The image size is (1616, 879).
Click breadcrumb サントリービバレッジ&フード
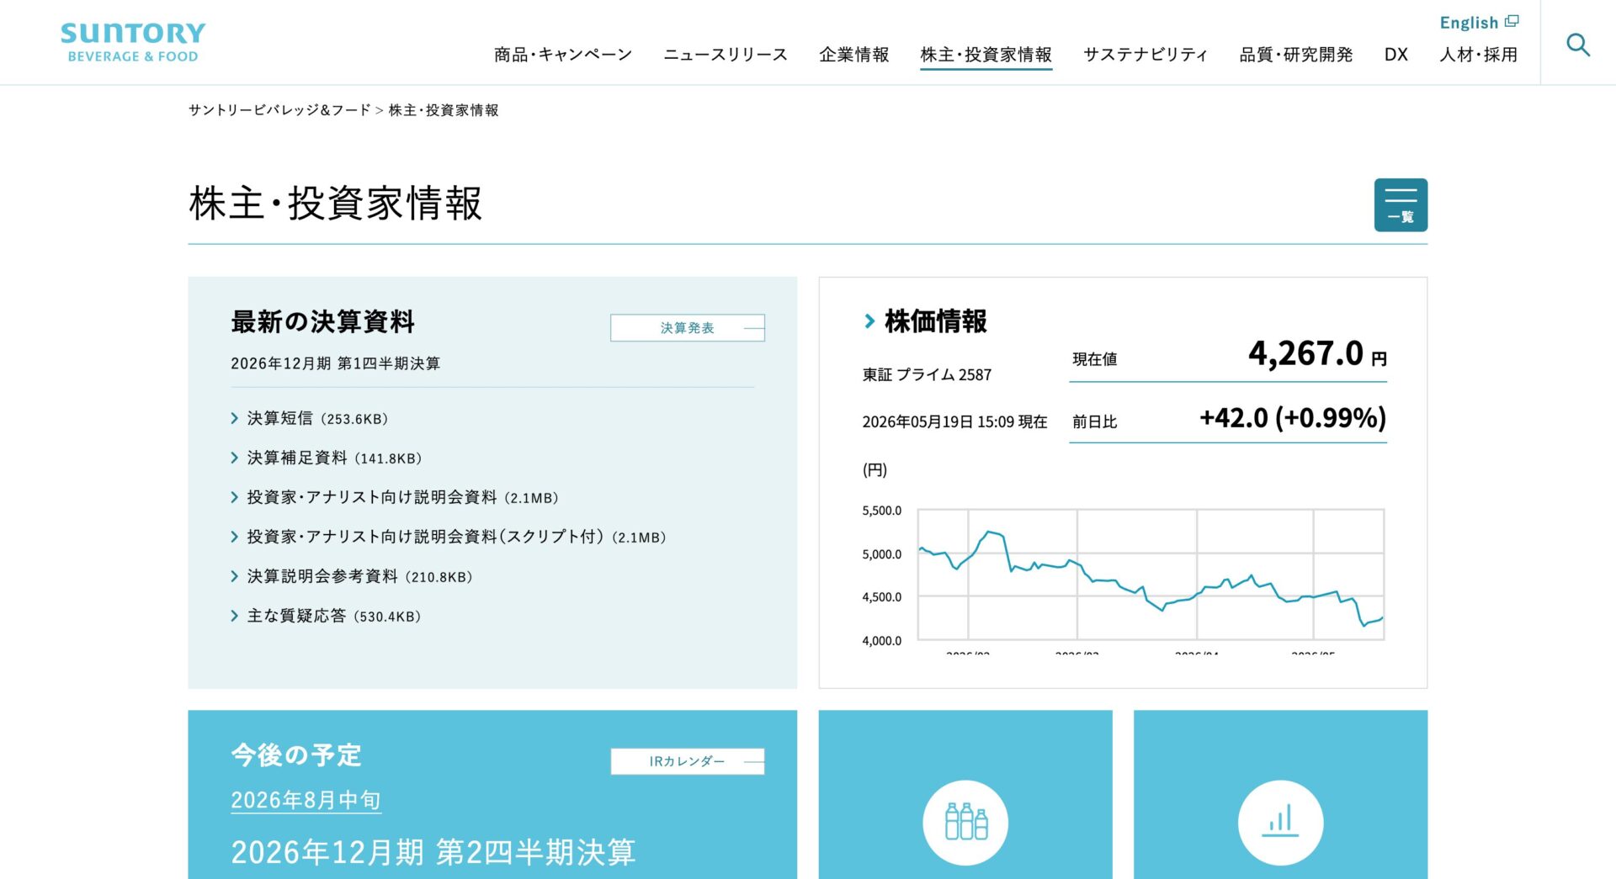point(279,110)
